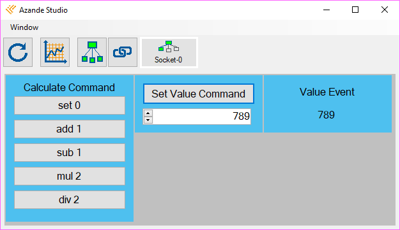Click the add 1 button
Screen dimensions: 400x230
(x=70, y=129)
